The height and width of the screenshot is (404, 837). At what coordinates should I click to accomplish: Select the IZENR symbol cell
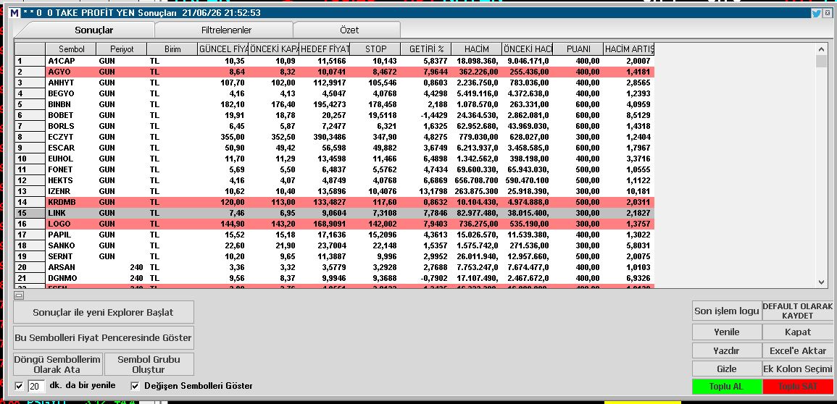71,191
